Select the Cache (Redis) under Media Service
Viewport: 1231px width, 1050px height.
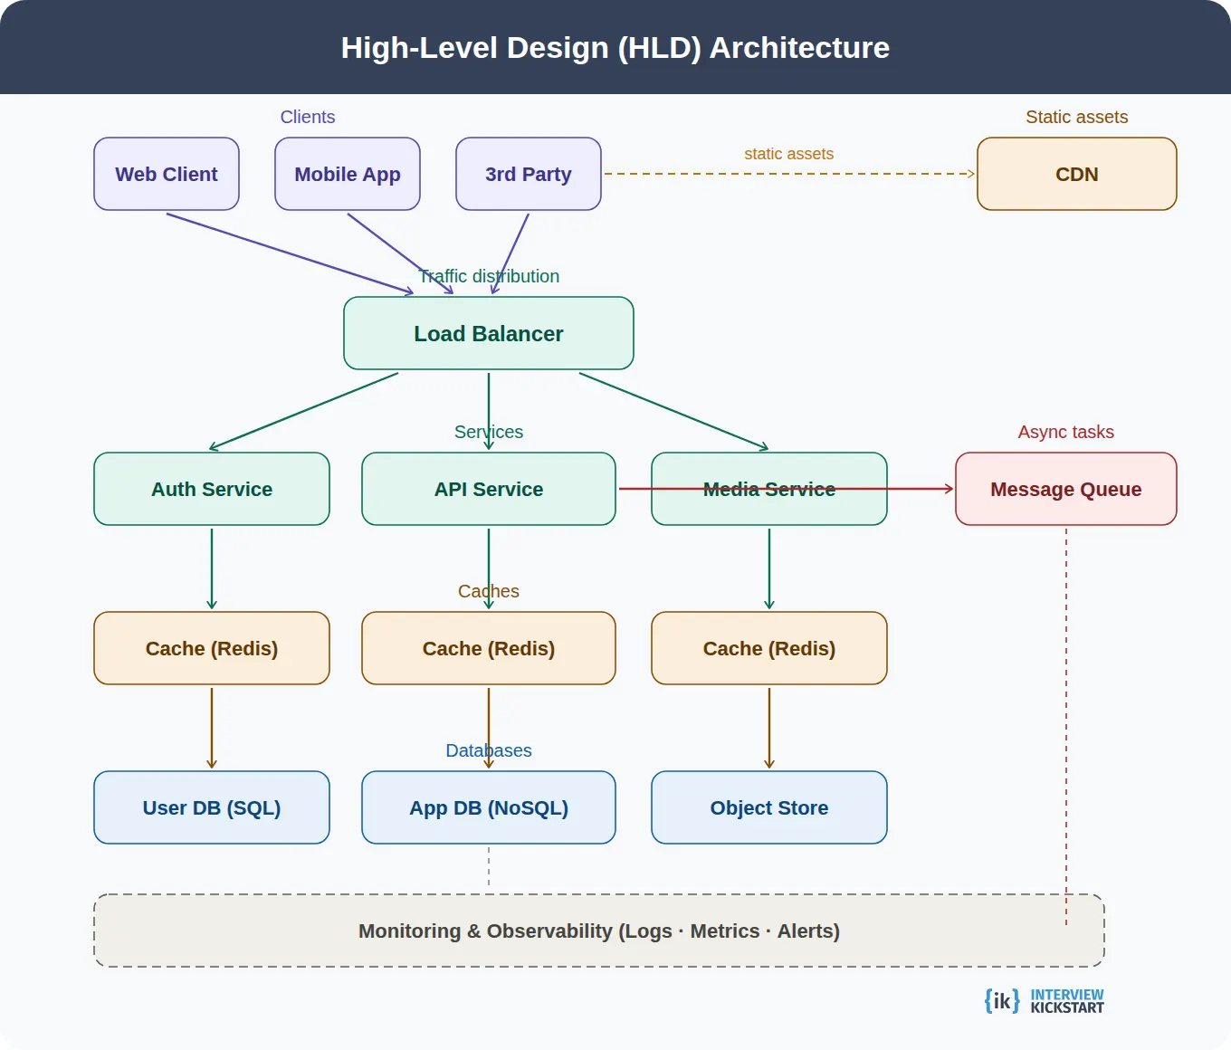click(768, 648)
